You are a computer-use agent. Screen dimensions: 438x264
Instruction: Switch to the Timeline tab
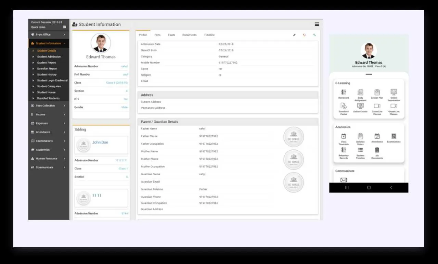209,35
